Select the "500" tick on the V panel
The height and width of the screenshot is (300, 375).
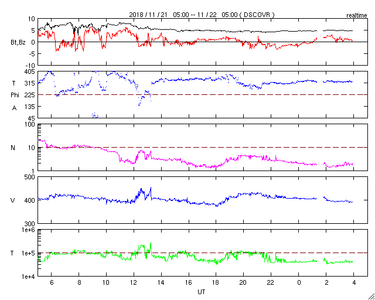pos(29,177)
